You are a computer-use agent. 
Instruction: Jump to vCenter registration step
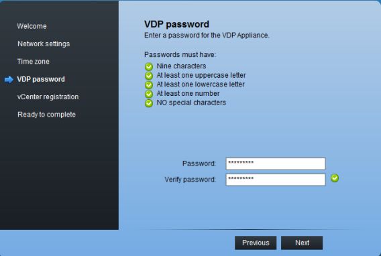(48, 97)
